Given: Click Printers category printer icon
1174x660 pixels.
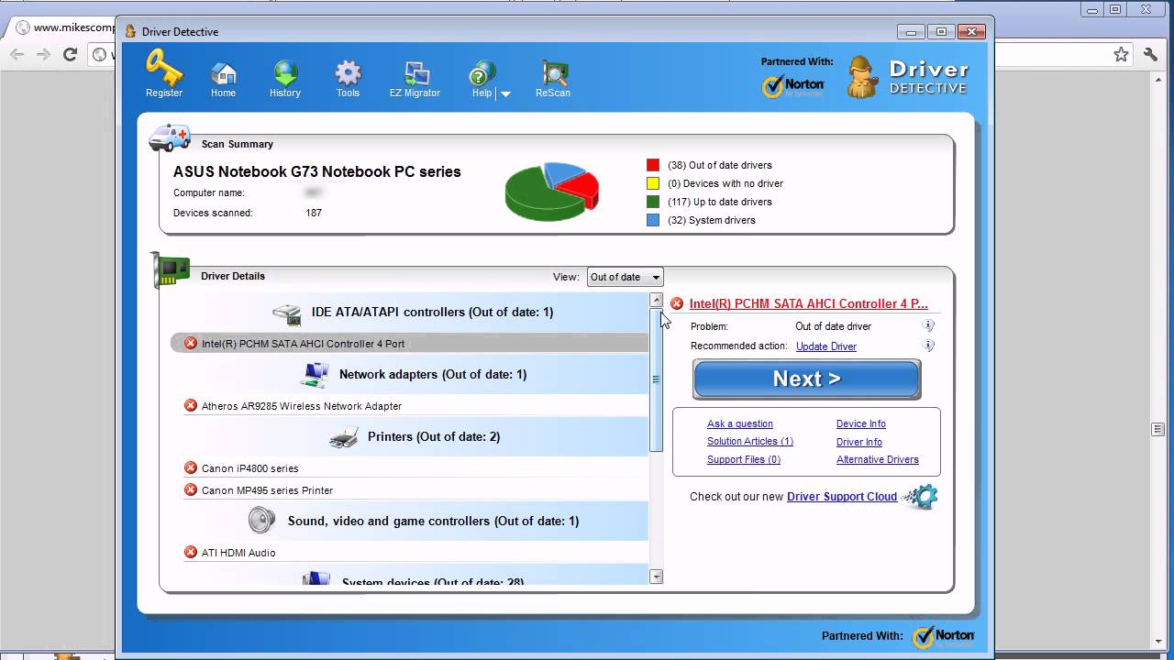Looking at the screenshot, I should click(x=344, y=437).
